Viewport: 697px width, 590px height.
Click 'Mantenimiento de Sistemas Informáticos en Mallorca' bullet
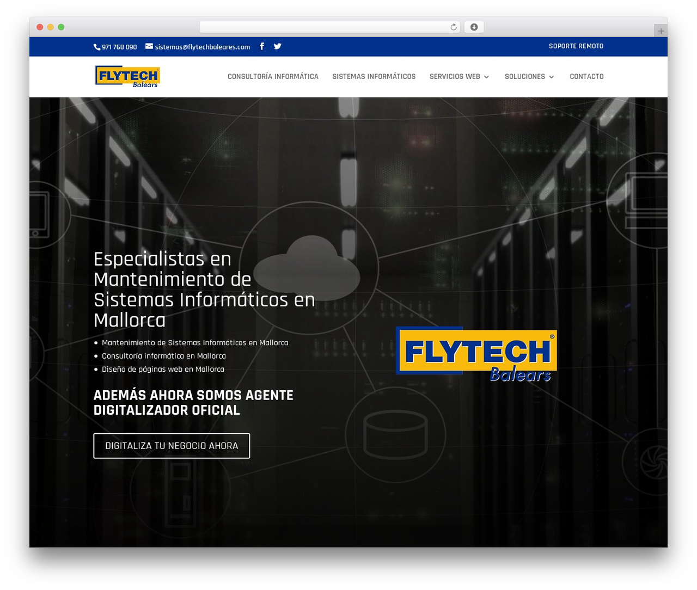coord(195,343)
